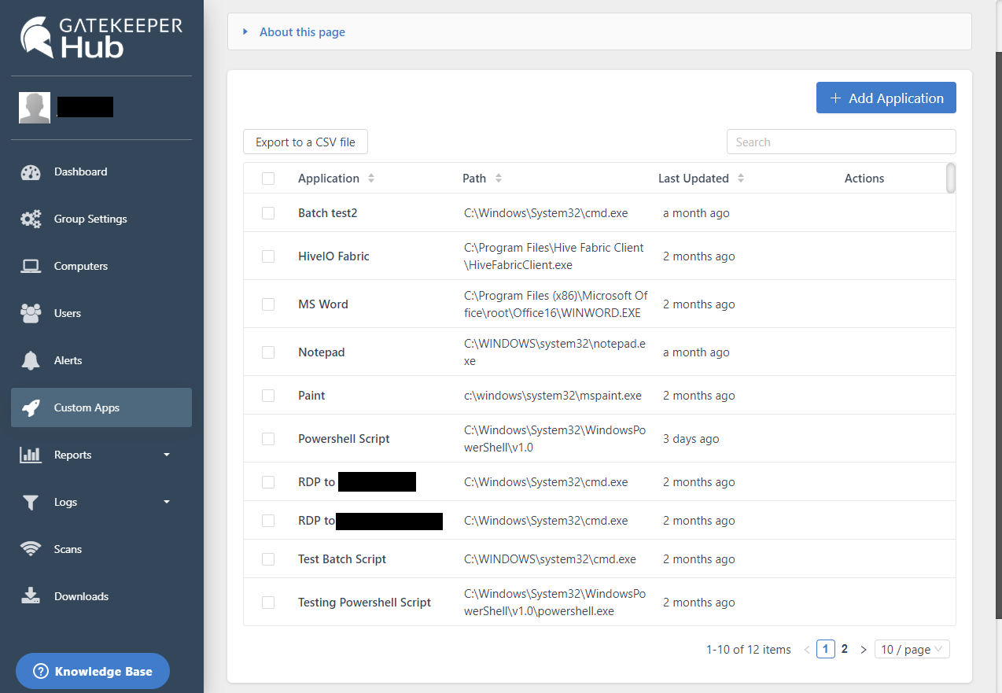Viewport: 1002px width, 693px height.
Task: Select the Notepad row checkbox
Action: tap(268, 352)
